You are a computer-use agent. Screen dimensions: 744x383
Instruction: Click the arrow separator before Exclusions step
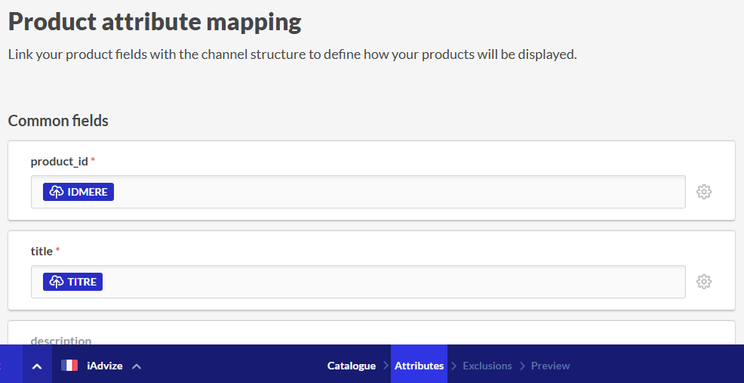[x=454, y=366]
